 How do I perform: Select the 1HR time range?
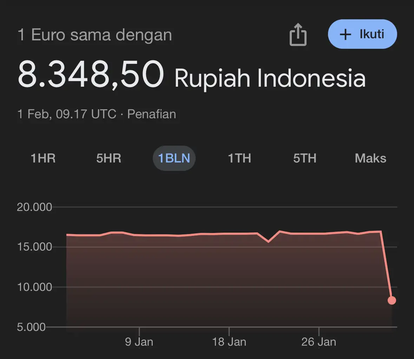(43, 158)
